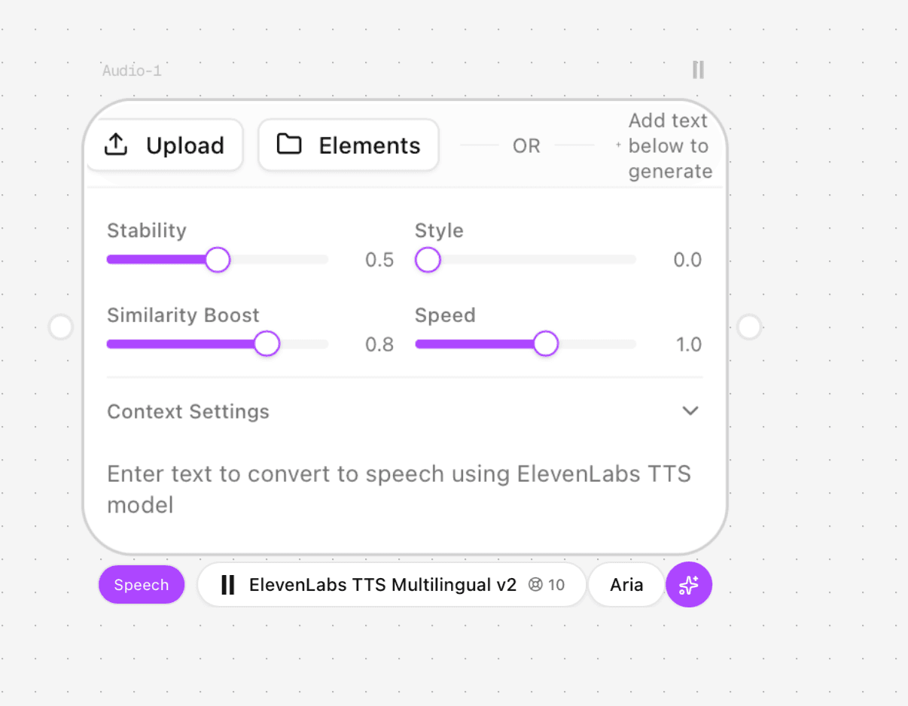Click the credits coin icon
The height and width of the screenshot is (706, 908).
(535, 585)
